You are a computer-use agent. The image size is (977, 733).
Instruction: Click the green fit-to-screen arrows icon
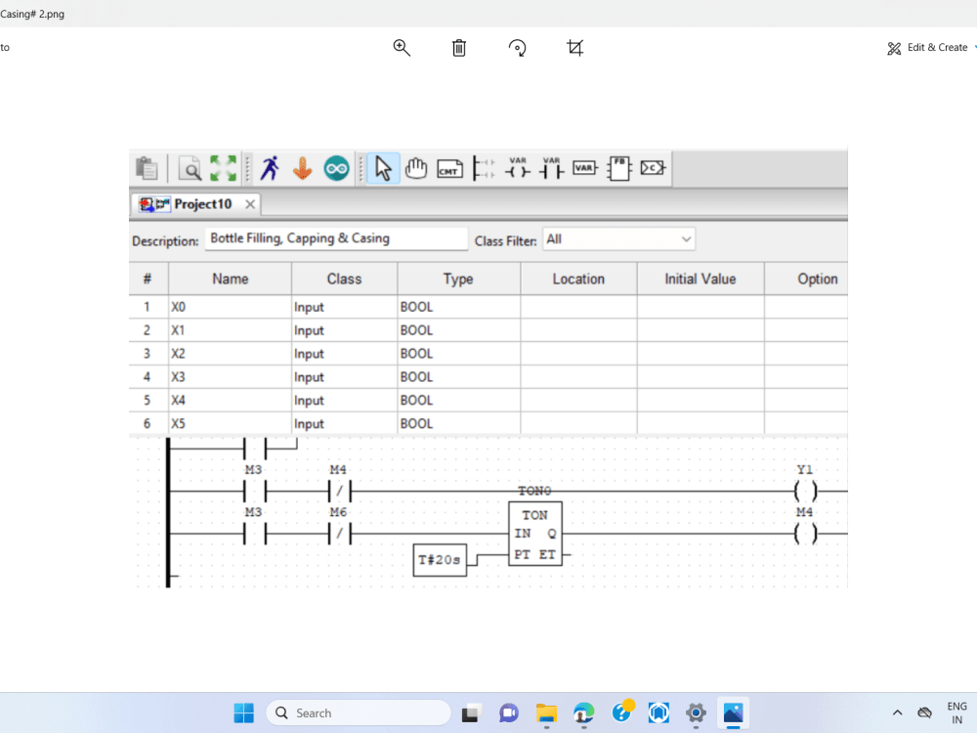coord(223,167)
